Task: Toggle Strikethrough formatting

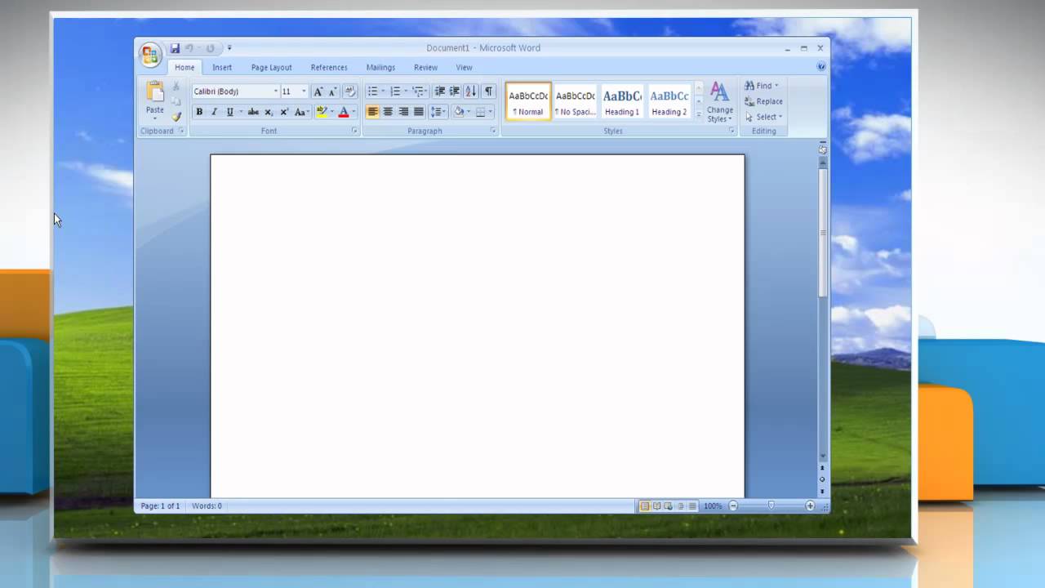Action: click(253, 112)
